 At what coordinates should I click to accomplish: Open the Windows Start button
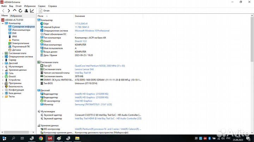[4, 138]
